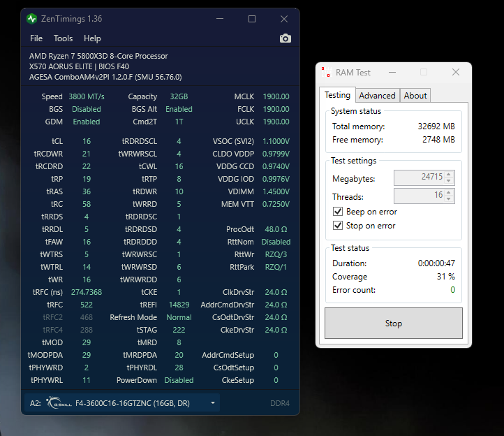Image resolution: width=504 pixels, height=436 pixels.
Task: Toggle the Beep on error checkbox
Action: (x=337, y=212)
